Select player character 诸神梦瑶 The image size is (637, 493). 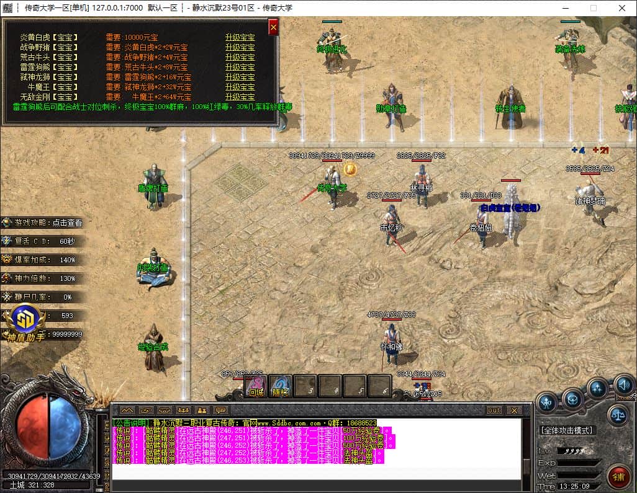pos(590,201)
